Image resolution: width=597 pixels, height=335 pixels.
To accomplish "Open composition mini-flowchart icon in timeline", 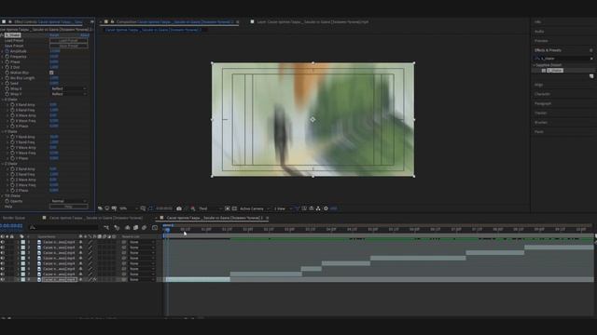I will coord(106,227).
